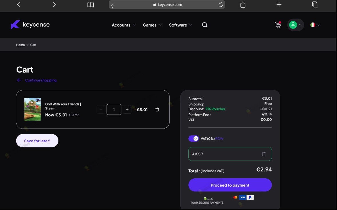Click the -€0.21 discount amount

(266, 109)
